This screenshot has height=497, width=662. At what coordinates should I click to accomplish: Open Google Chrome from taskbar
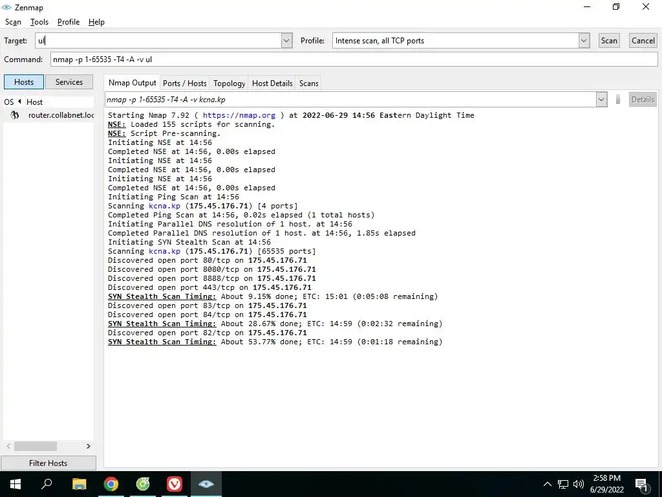pyautogui.click(x=111, y=484)
